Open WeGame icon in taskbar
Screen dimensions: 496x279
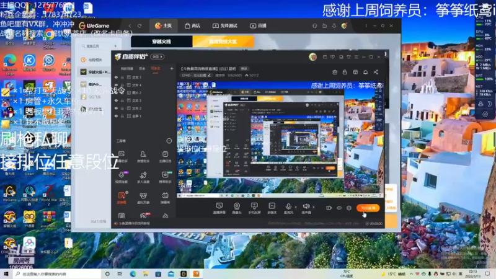pyautogui.click(x=184, y=274)
